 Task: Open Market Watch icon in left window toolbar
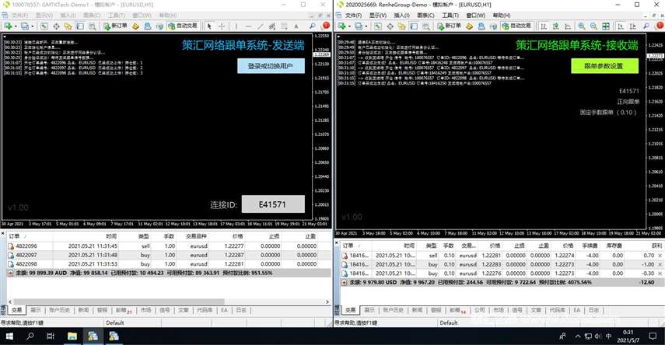tap(44, 26)
